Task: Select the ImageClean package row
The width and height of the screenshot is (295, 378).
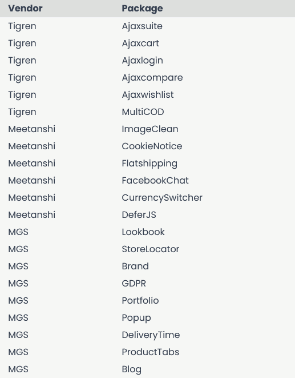Action: (x=147, y=129)
